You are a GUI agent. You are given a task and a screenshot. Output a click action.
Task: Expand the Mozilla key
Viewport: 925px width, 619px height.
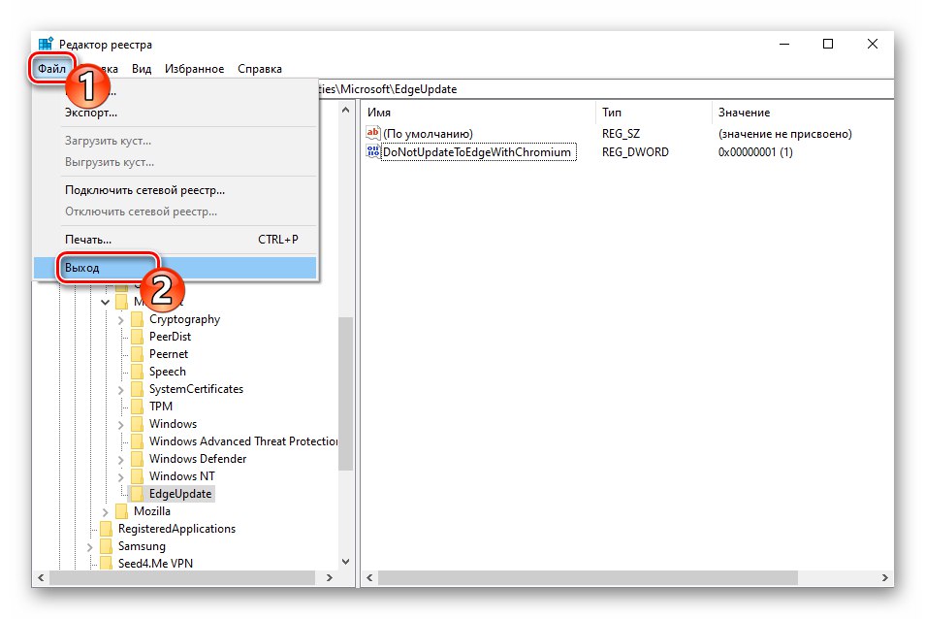(106, 511)
